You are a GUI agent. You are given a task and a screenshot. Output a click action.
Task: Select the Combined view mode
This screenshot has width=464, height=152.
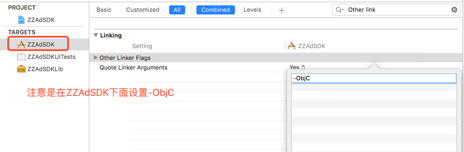[216, 10]
